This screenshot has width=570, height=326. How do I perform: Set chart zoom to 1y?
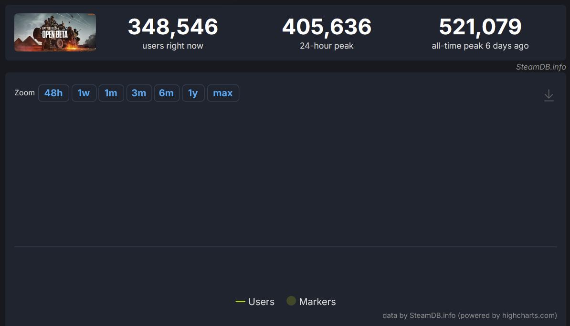[x=193, y=93]
